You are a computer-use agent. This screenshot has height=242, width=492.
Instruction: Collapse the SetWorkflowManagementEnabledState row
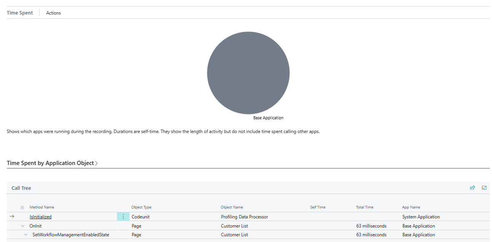25,234
